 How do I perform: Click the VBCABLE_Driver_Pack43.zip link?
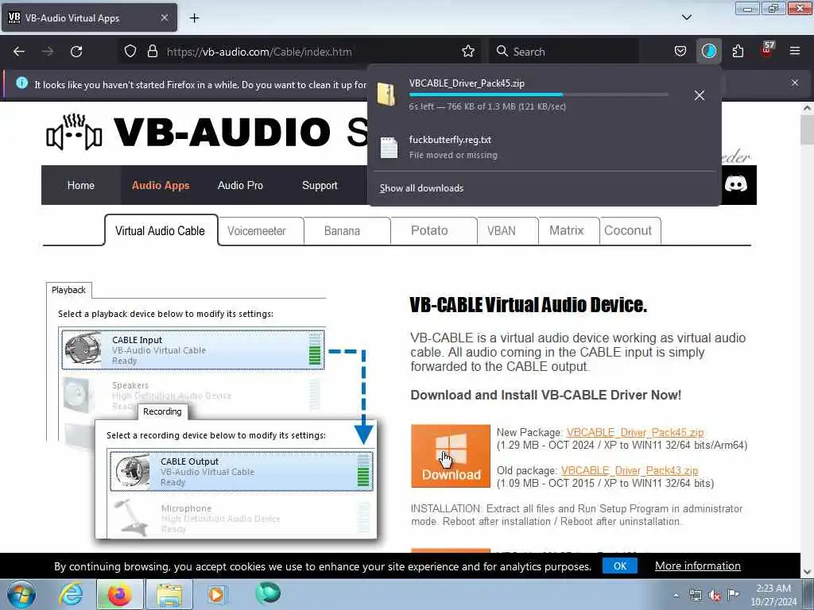(630, 470)
